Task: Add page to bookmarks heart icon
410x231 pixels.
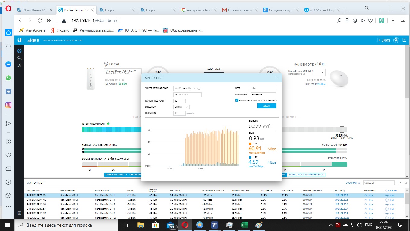Action: pos(370,20)
